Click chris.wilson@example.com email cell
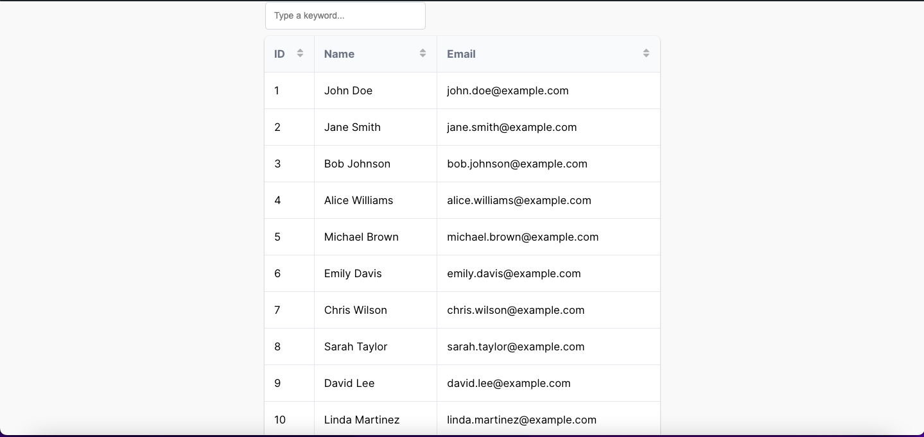This screenshot has height=437, width=924. pyautogui.click(x=548, y=310)
